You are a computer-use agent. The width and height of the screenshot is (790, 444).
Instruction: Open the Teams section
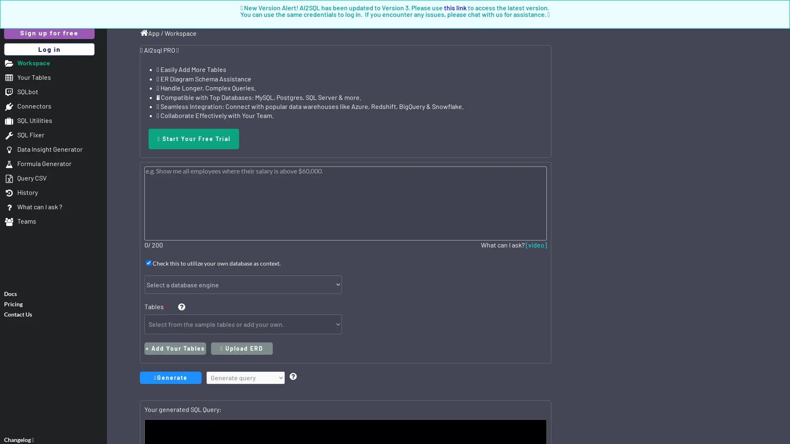[26, 221]
